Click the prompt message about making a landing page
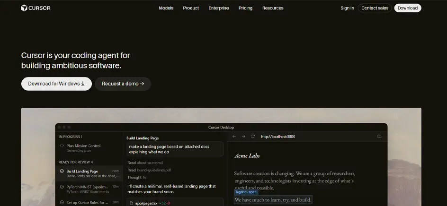 point(175,149)
